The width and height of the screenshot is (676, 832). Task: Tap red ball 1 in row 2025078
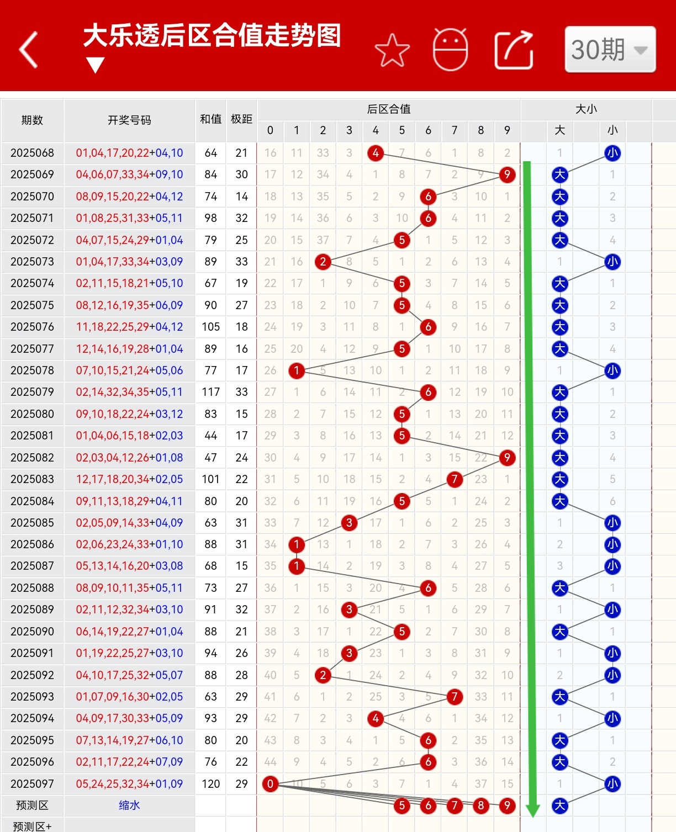(x=297, y=370)
